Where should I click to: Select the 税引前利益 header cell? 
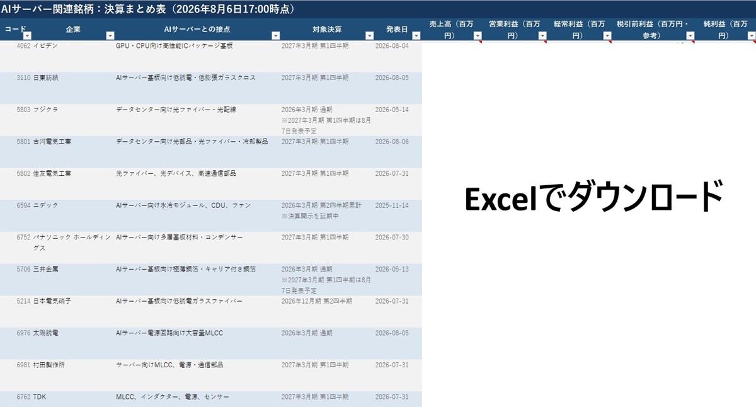click(653, 30)
